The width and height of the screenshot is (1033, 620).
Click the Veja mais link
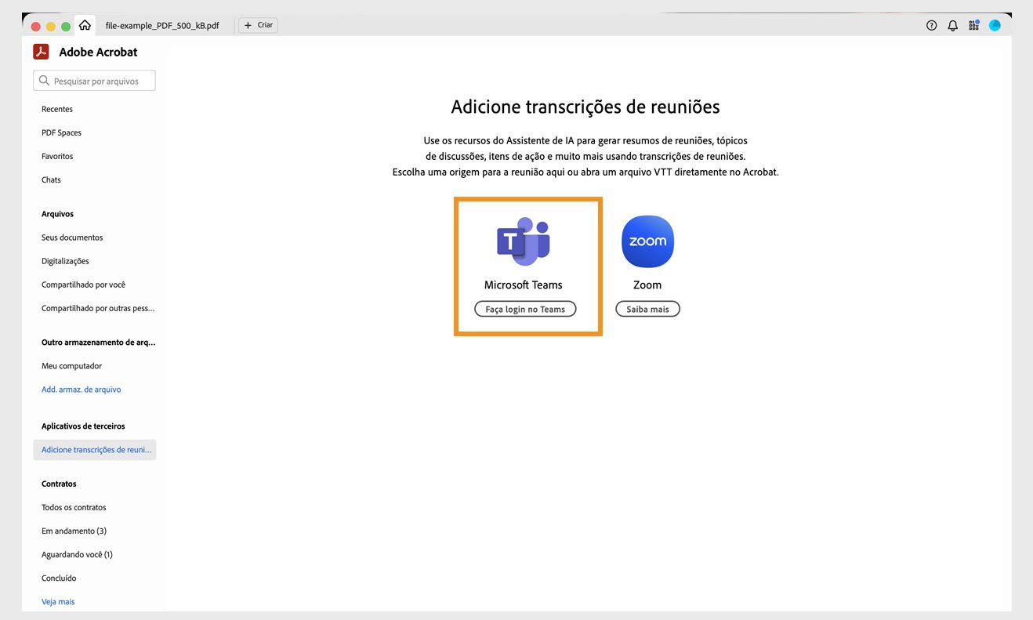[x=58, y=601]
